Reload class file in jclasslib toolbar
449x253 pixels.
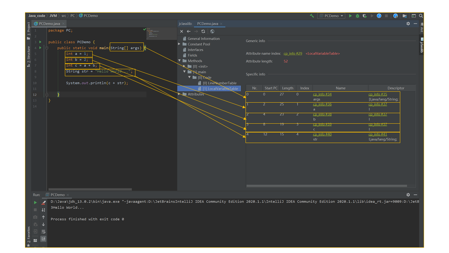coord(203,31)
